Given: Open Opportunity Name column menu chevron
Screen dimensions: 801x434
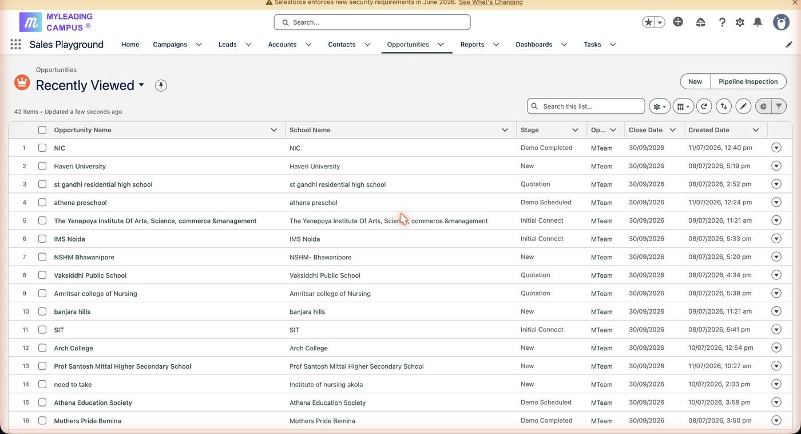Looking at the screenshot, I should coord(273,130).
